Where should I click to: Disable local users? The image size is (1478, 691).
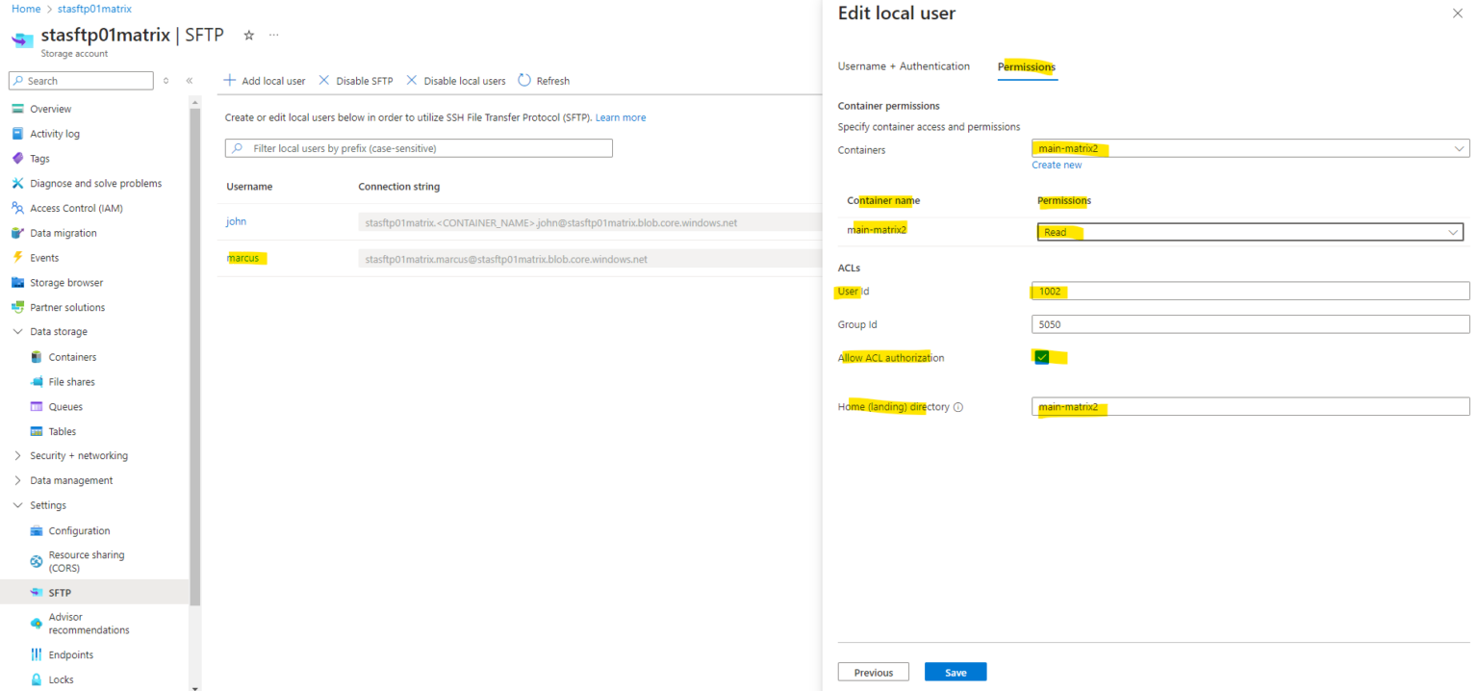point(455,80)
